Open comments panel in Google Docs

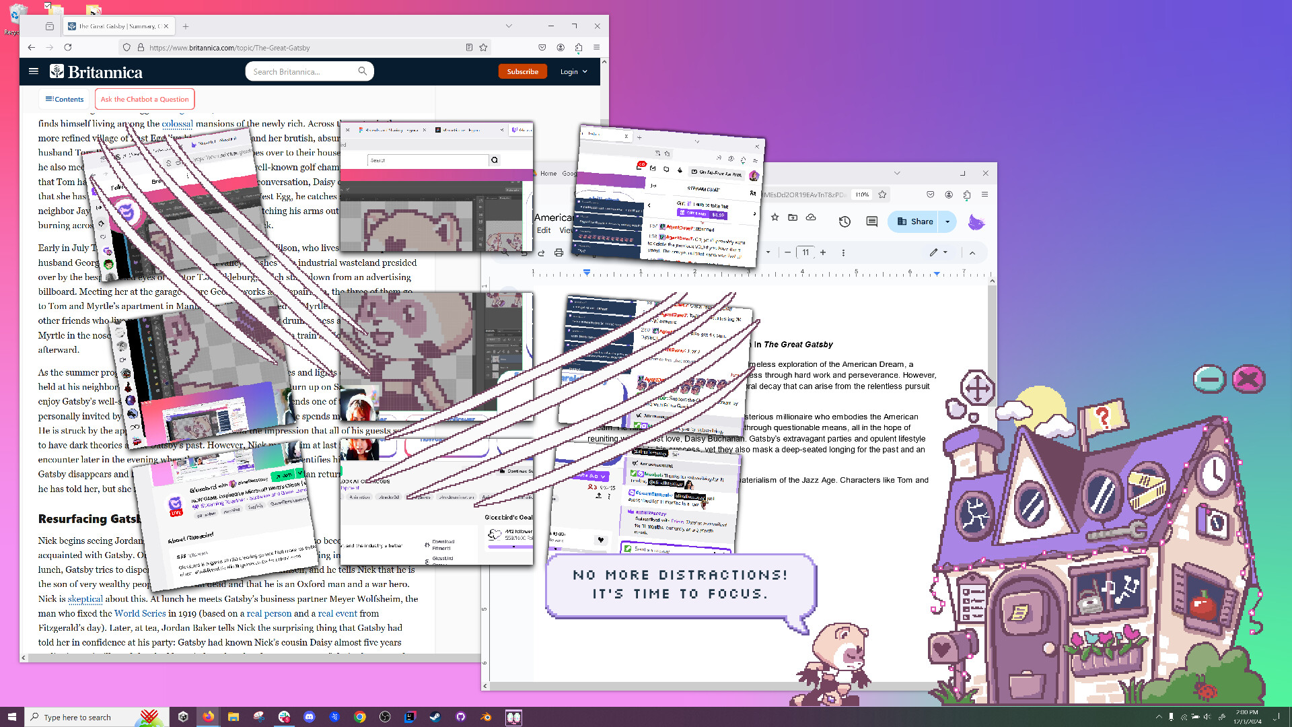[x=871, y=221]
